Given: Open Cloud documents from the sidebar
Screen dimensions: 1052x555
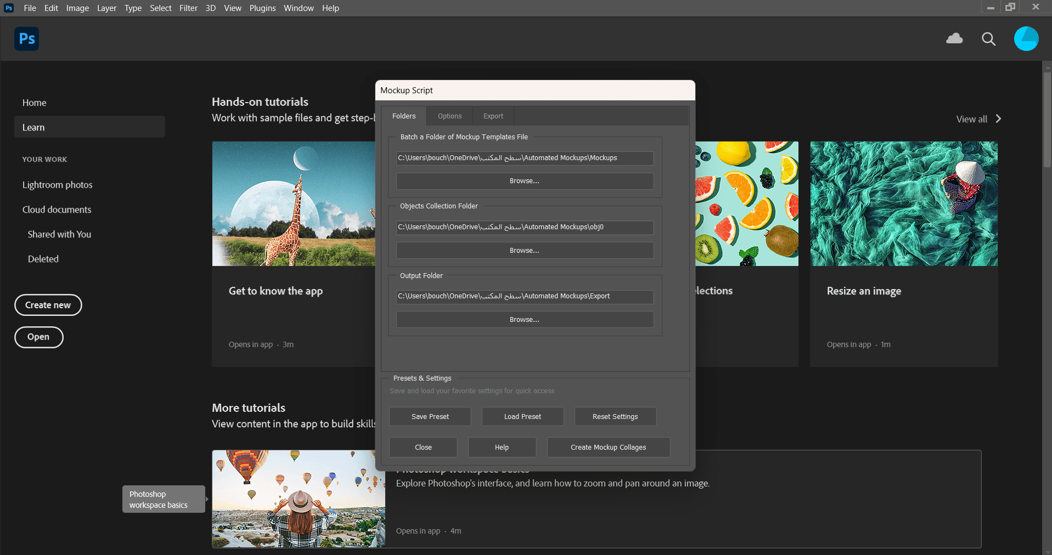Looking at the screenshot, I should click(57, 209).
